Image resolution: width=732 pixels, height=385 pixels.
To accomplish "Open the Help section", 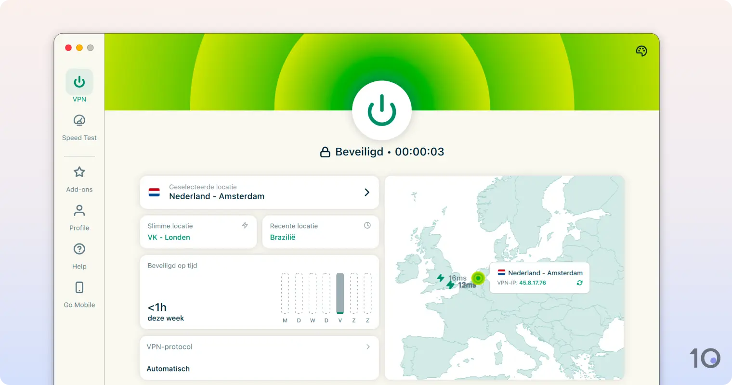I will [x=79, y=256].
